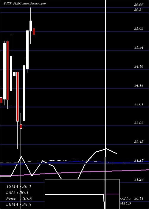Image resolution: width=149 pixels, height=209 pixels.
Task: Click the Price : 35.8 readout
Action: point(19,199)
